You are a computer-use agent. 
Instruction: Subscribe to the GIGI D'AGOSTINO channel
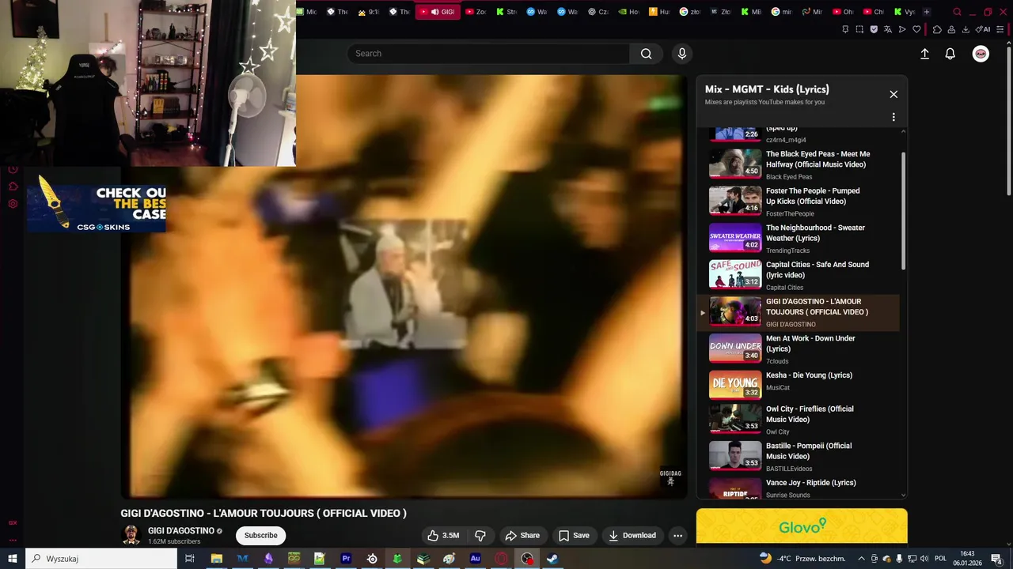point(260,536)
